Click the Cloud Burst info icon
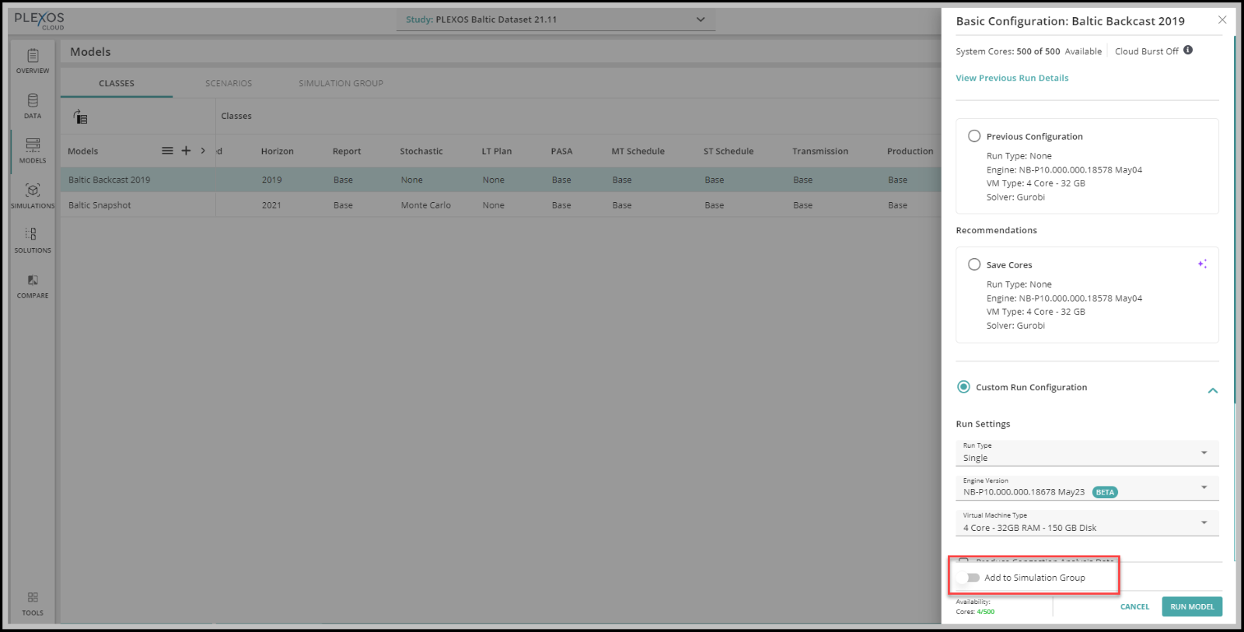The width and height of the screenshot is (1244, 632). pos(1188,51)
